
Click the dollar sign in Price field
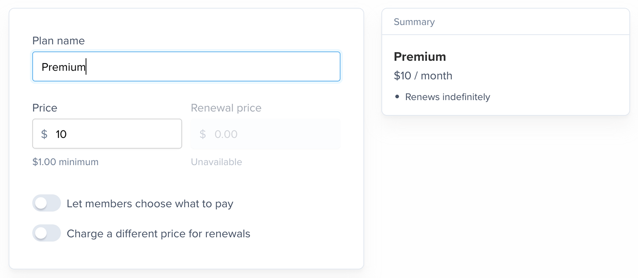point(44,134)
